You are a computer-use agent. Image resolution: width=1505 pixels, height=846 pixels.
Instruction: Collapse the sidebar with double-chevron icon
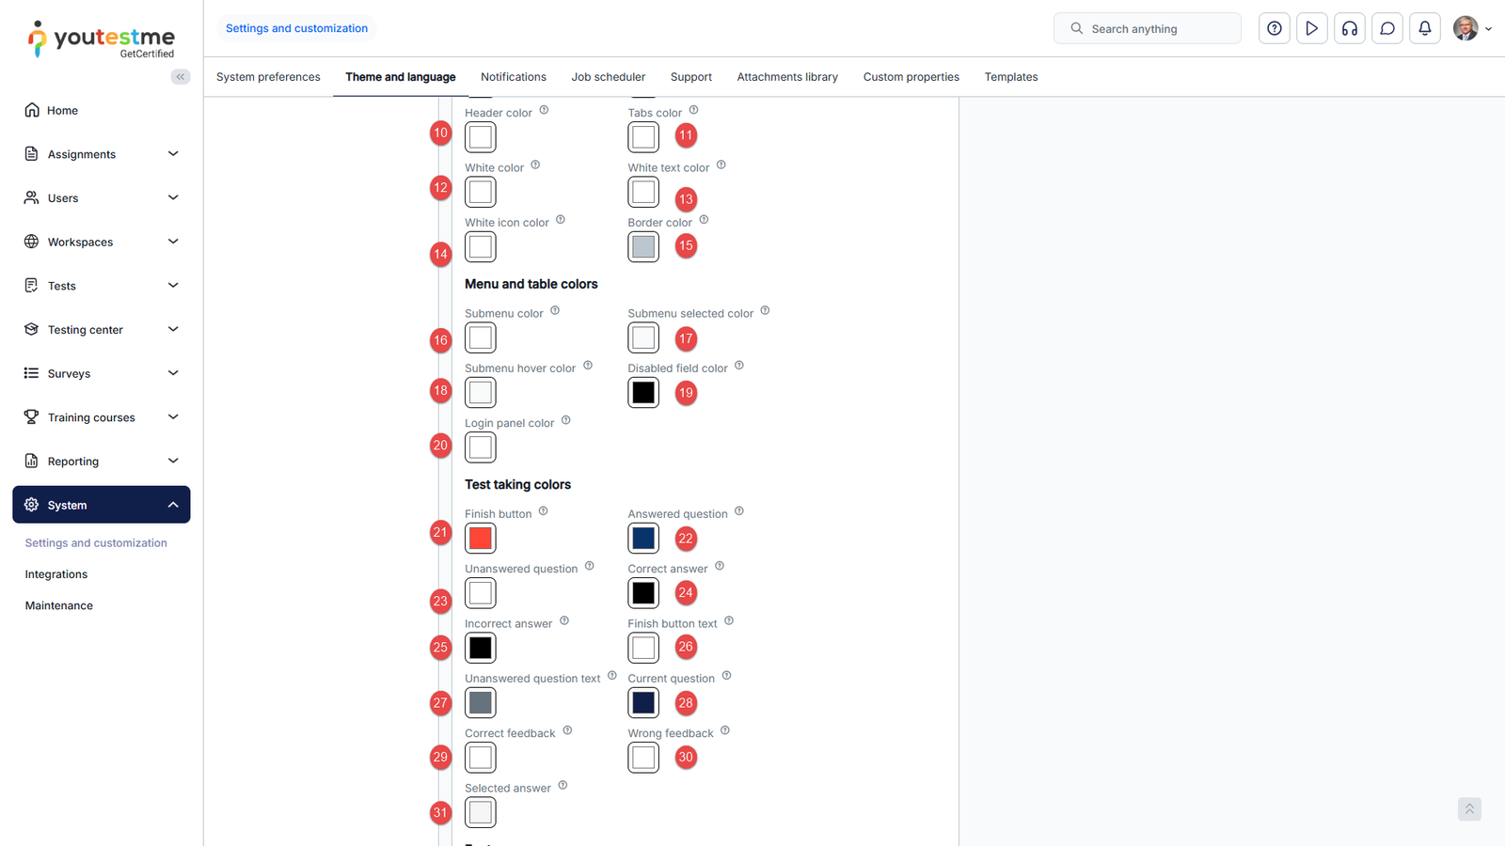coord(180,77)
